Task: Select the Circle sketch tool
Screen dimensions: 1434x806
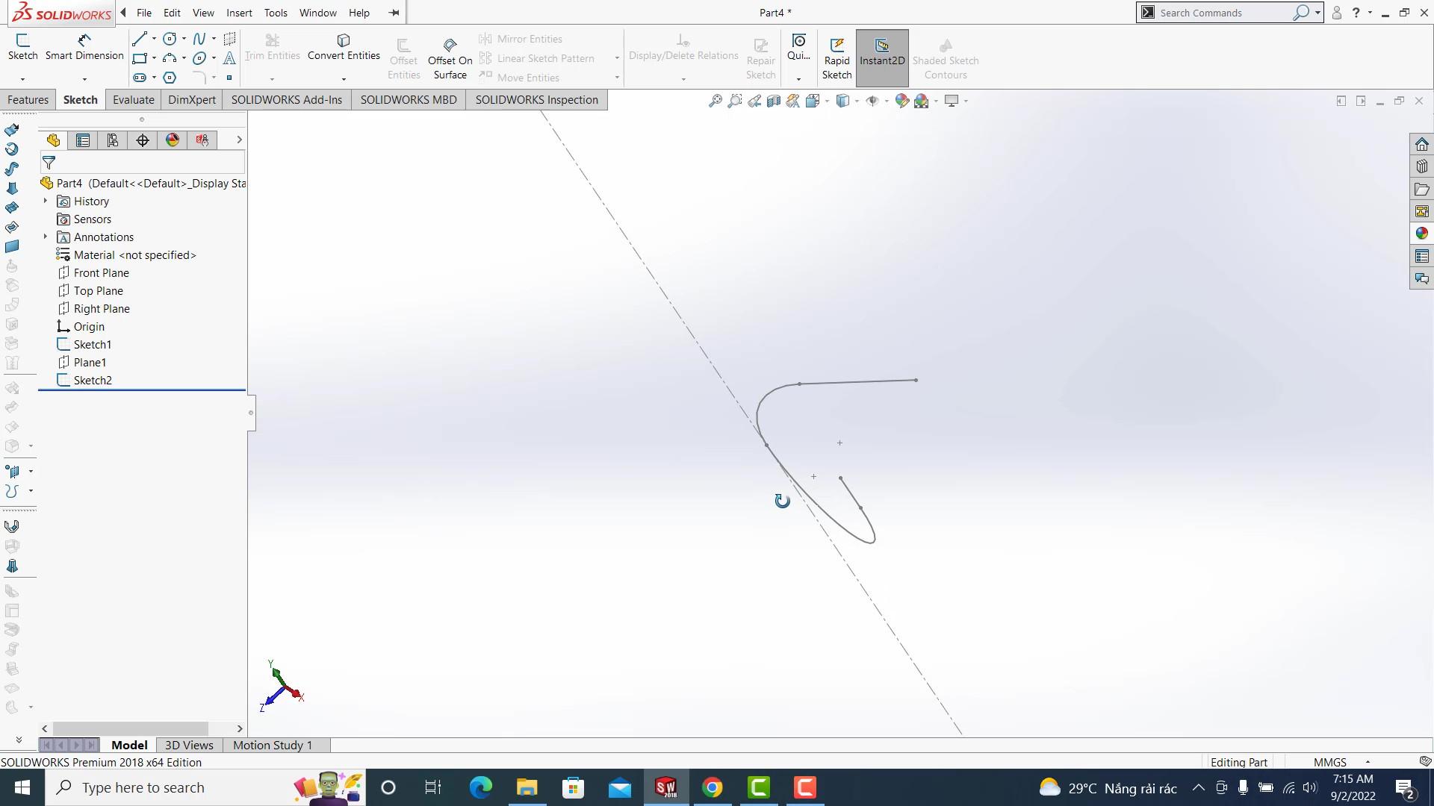Action: point(170,39)
